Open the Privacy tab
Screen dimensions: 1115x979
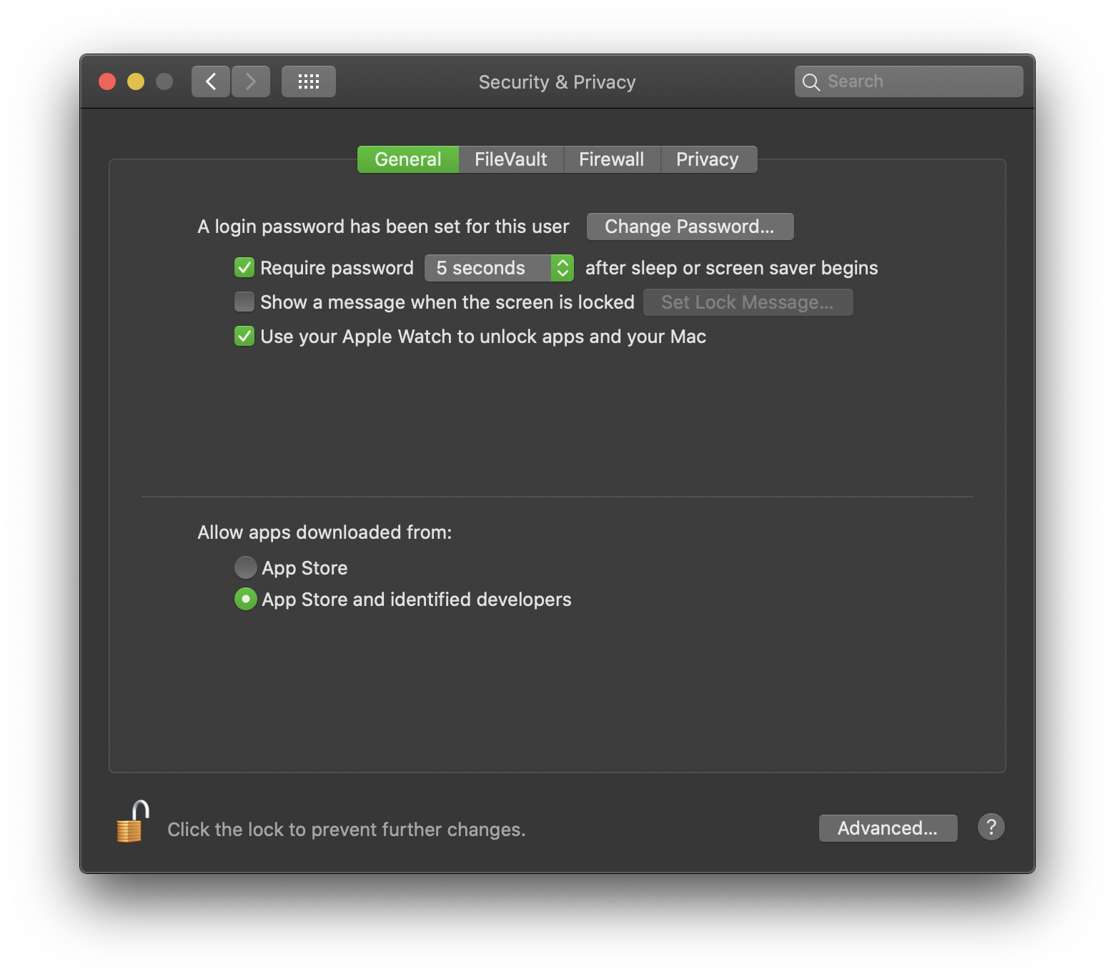tap(708, 159)
